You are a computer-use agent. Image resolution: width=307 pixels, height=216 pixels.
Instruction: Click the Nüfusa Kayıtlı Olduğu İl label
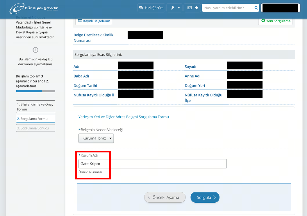[x=94, y=95]
